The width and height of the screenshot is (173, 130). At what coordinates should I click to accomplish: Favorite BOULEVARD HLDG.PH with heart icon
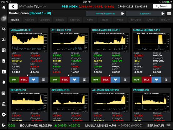(115, 79)
